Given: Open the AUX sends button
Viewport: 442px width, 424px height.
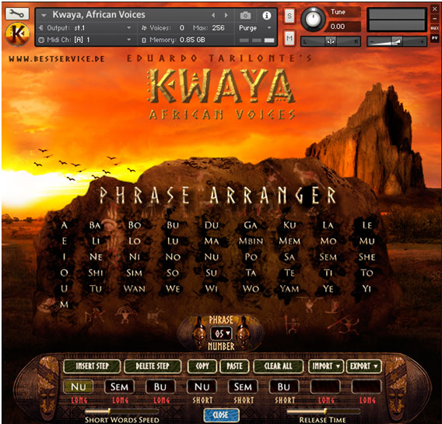Looking at the screenshot, I should coord(434,28).
